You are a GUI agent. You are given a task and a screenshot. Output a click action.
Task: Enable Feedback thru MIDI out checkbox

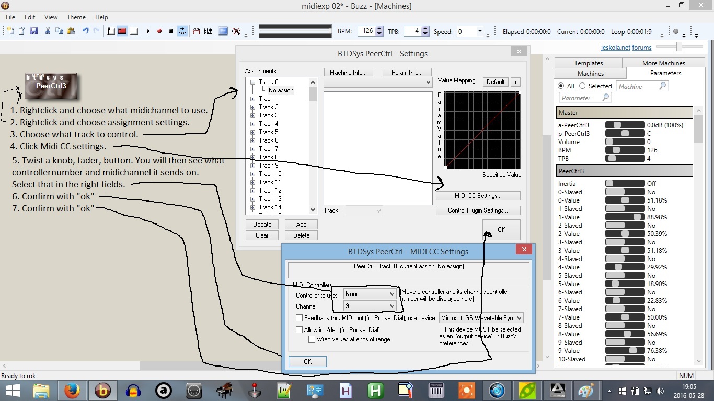point(300,317)
